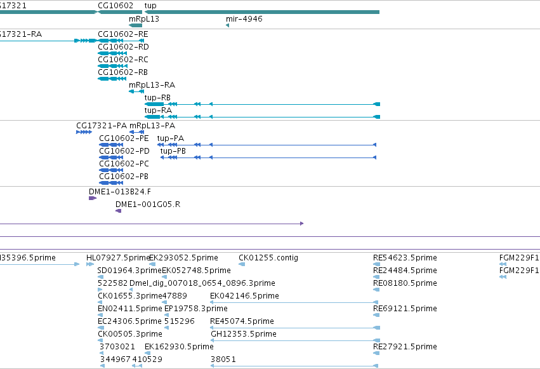Select the CG10602-RD transcript
The image size is (540, 369).
(x=112, y=53)
